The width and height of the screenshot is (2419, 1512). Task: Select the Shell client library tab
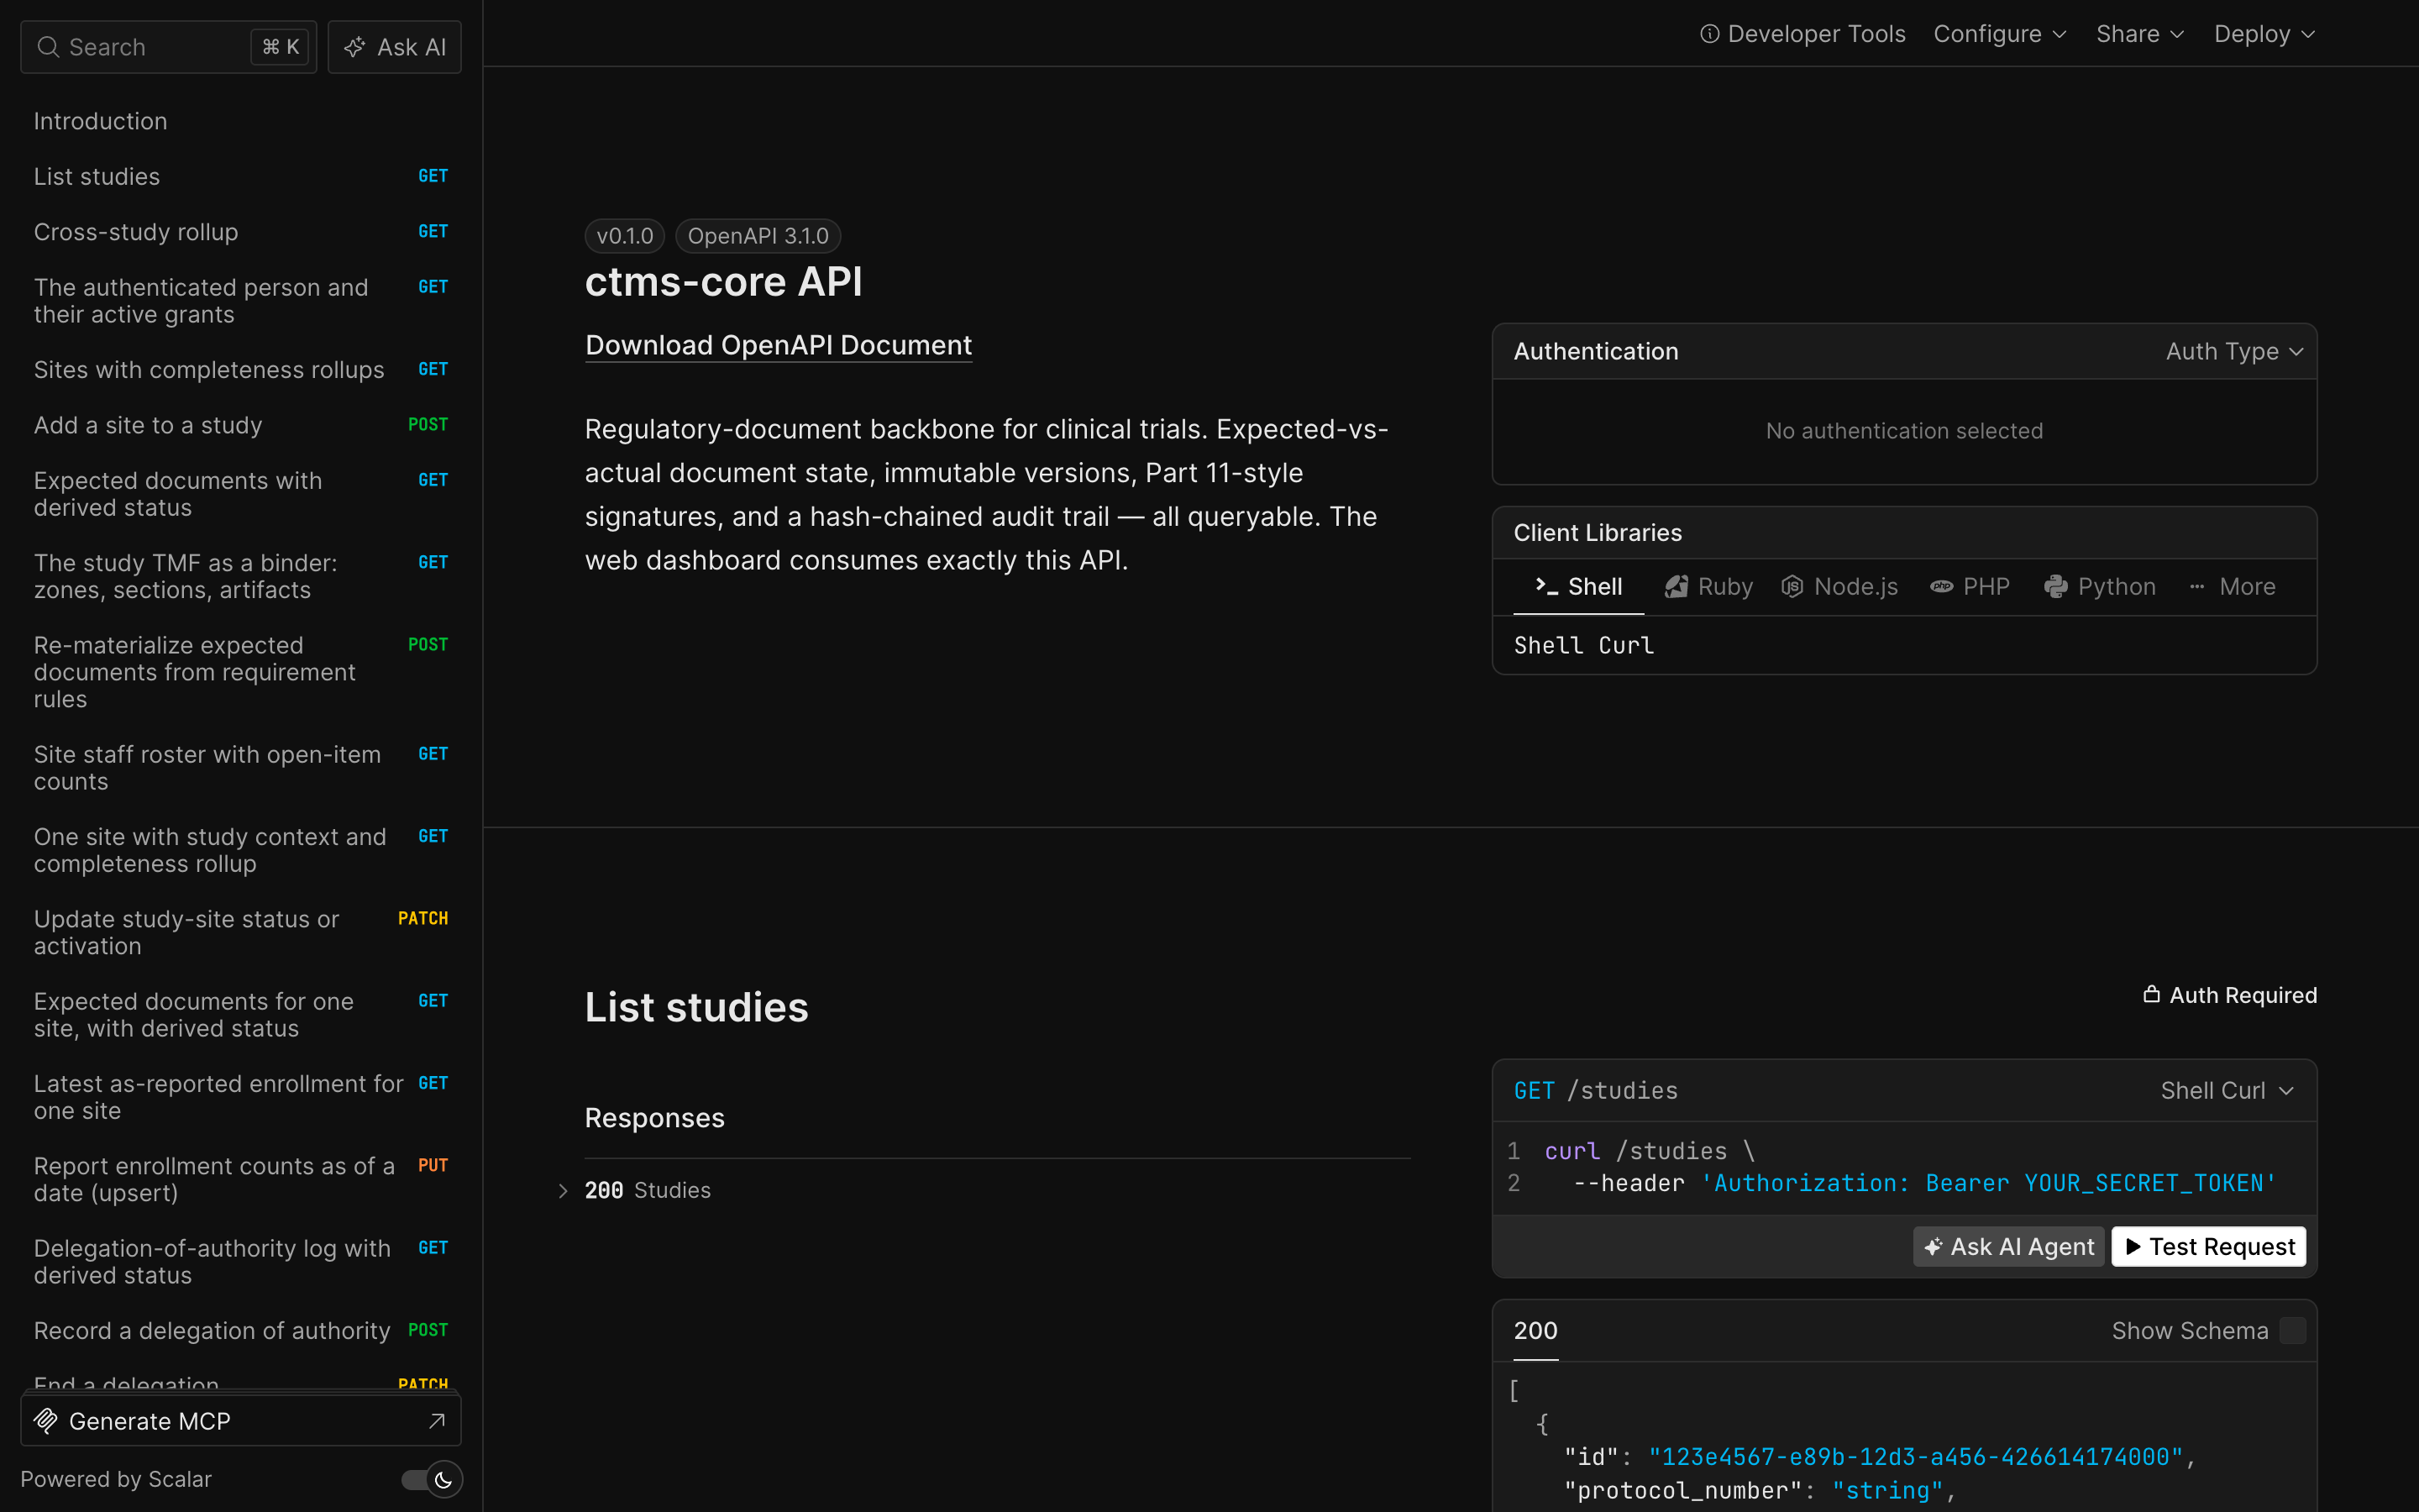(1578, 587)
